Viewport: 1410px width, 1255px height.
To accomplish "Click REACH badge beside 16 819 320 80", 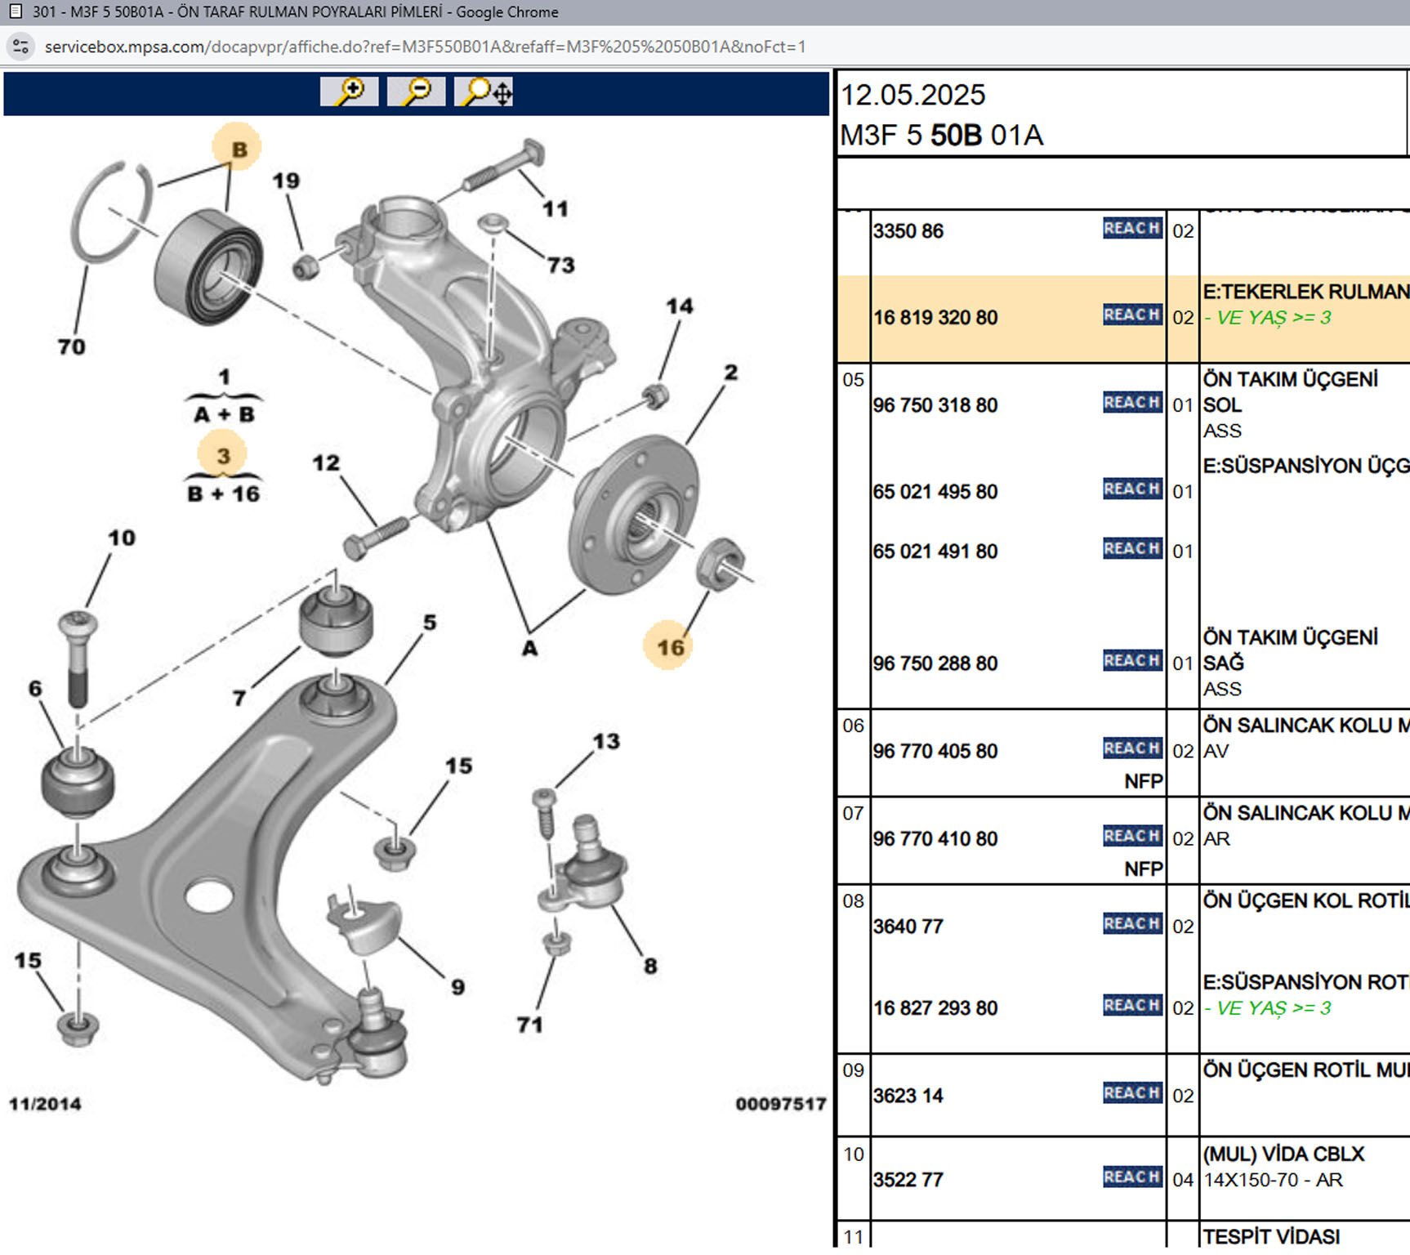I will pos(1131,315).
